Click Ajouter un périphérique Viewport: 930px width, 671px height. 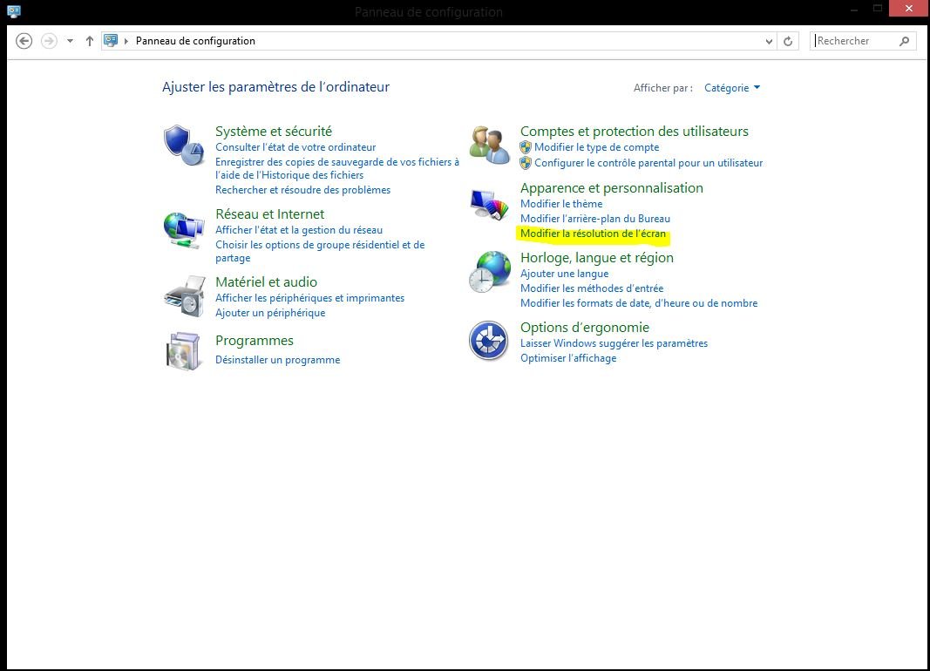[270, 313]
